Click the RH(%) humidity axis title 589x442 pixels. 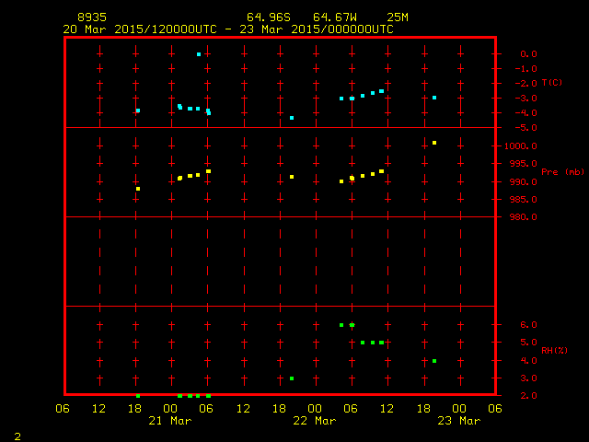[x=554, y=350]
